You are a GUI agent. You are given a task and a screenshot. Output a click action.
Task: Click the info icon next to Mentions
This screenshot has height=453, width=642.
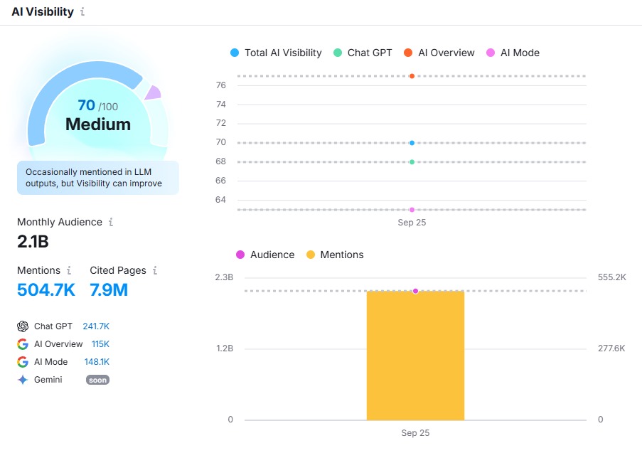(69, 270)
